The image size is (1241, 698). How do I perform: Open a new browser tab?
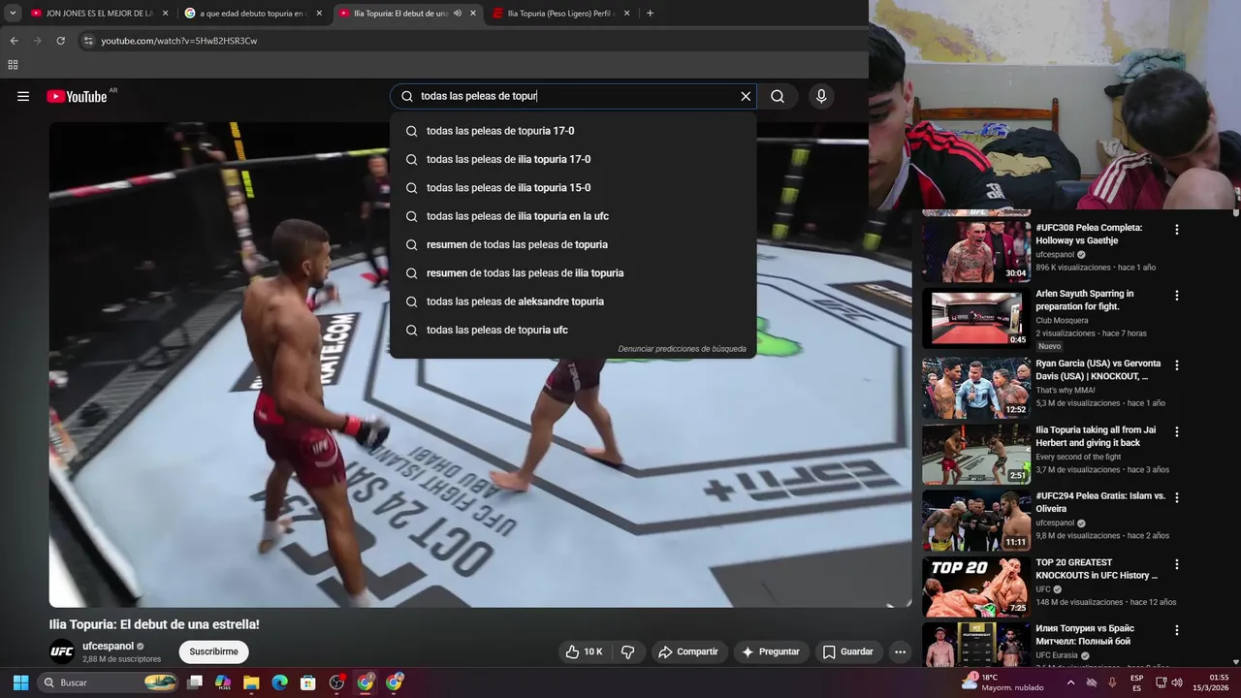pos(650,14)
